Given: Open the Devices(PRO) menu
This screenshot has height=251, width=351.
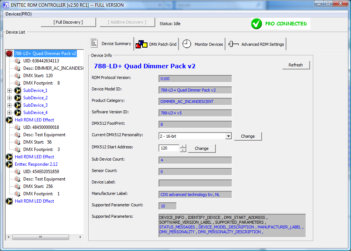Looking at the screenshot, I should click(x=18, y=14).
